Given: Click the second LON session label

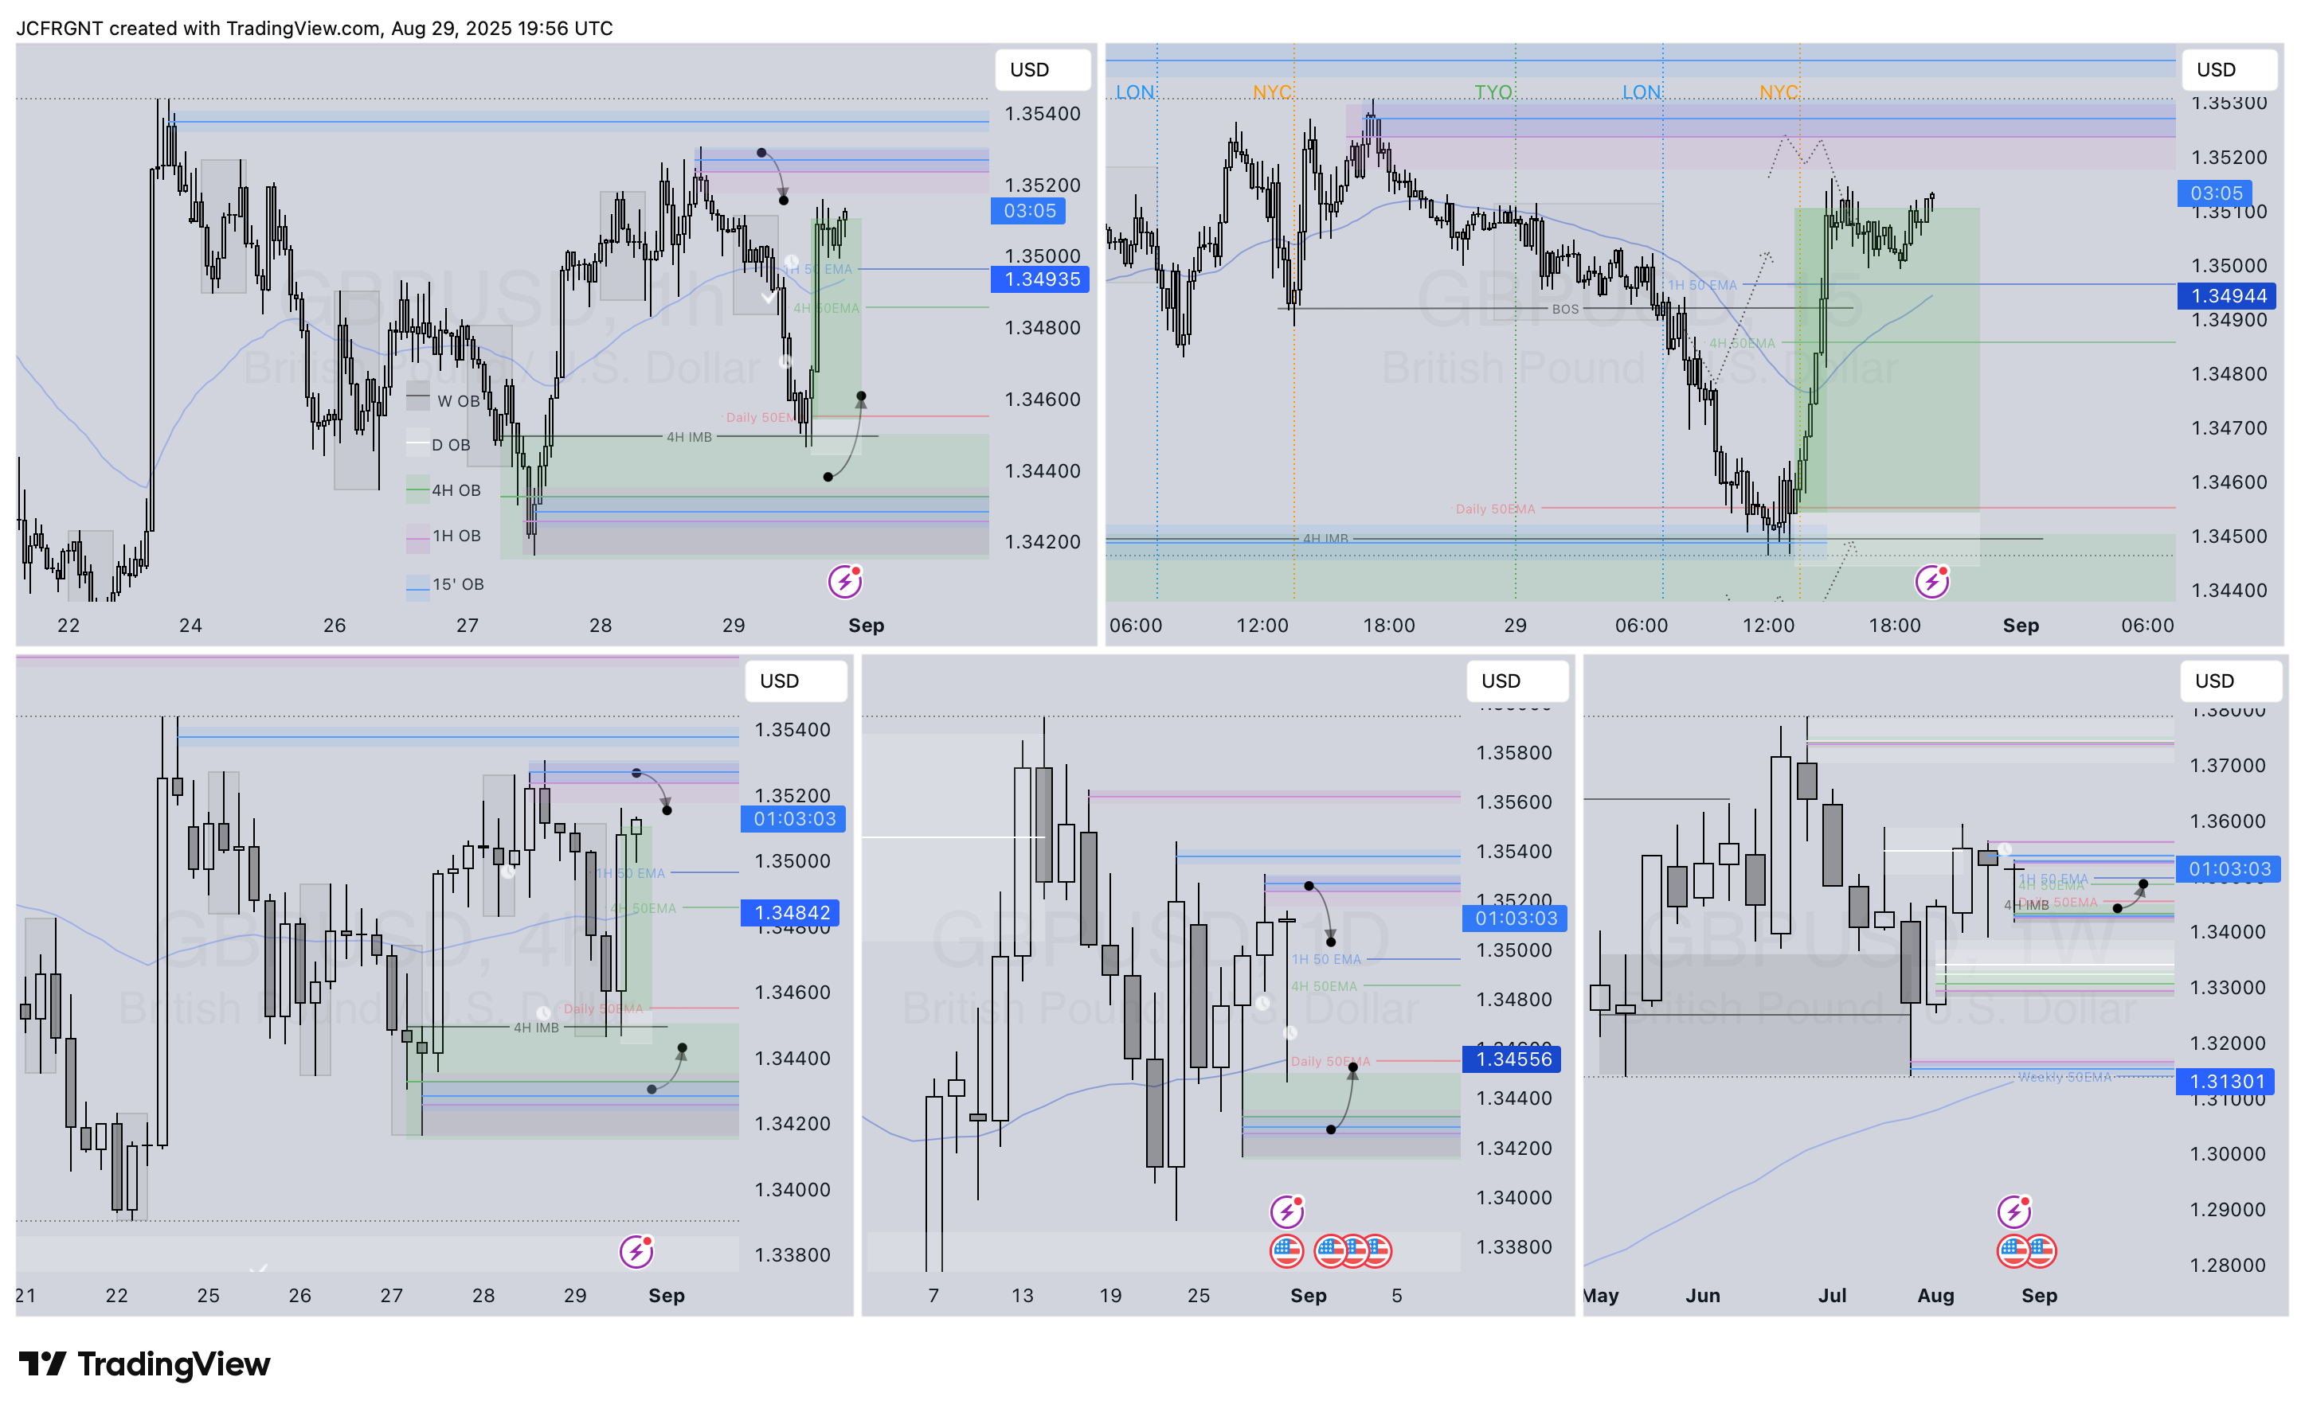Looking at the screenshot, I should coord(1641,92).
